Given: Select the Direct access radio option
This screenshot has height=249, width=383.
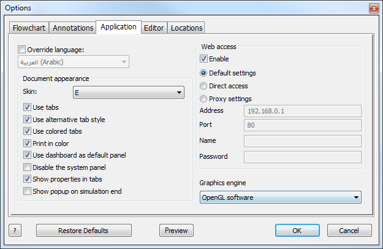Looking at the screenshot, I should [203, 86].
